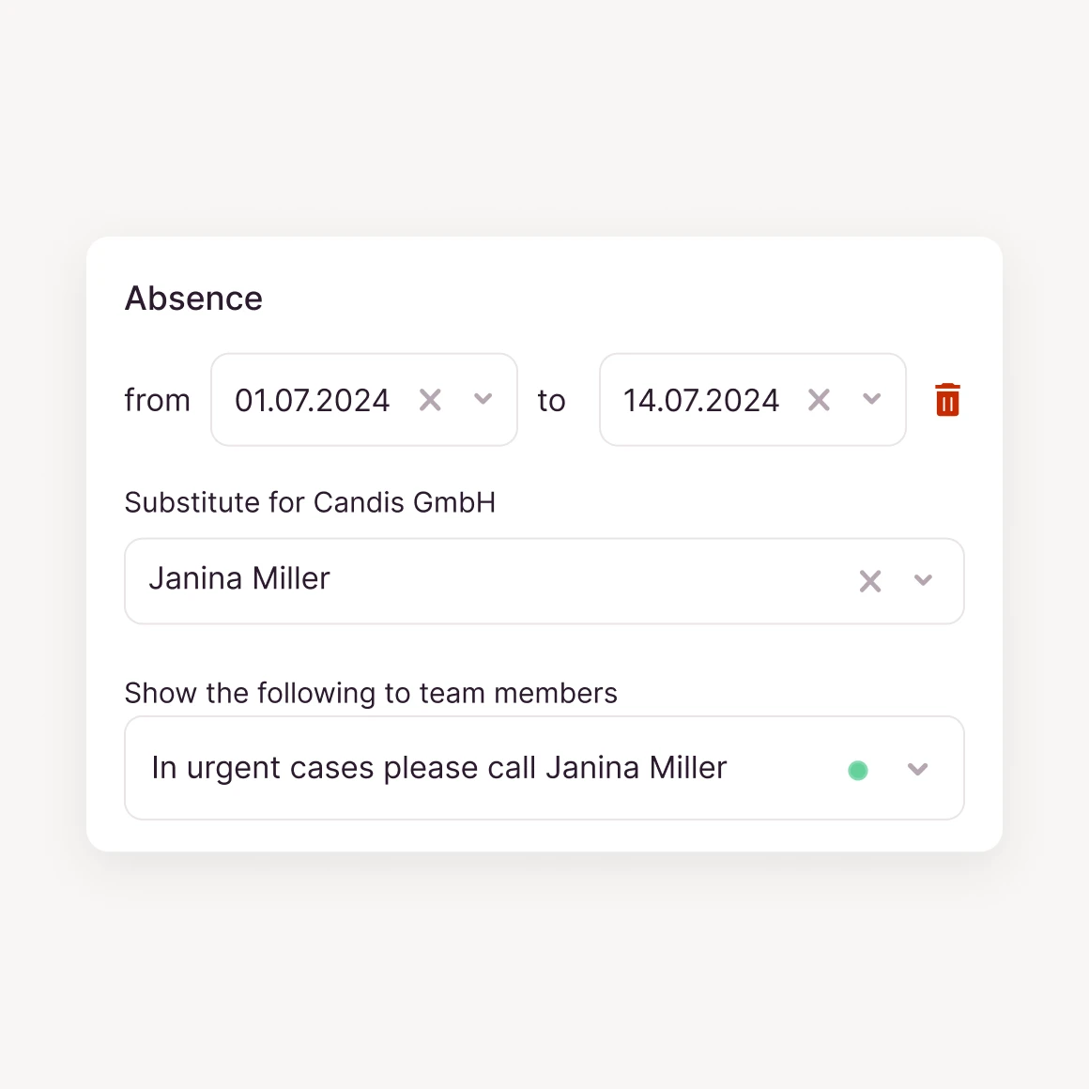Click 'Show the following to team members' label
The width and height of the screenshot is (1089, 1089).
tap(371, 693)
